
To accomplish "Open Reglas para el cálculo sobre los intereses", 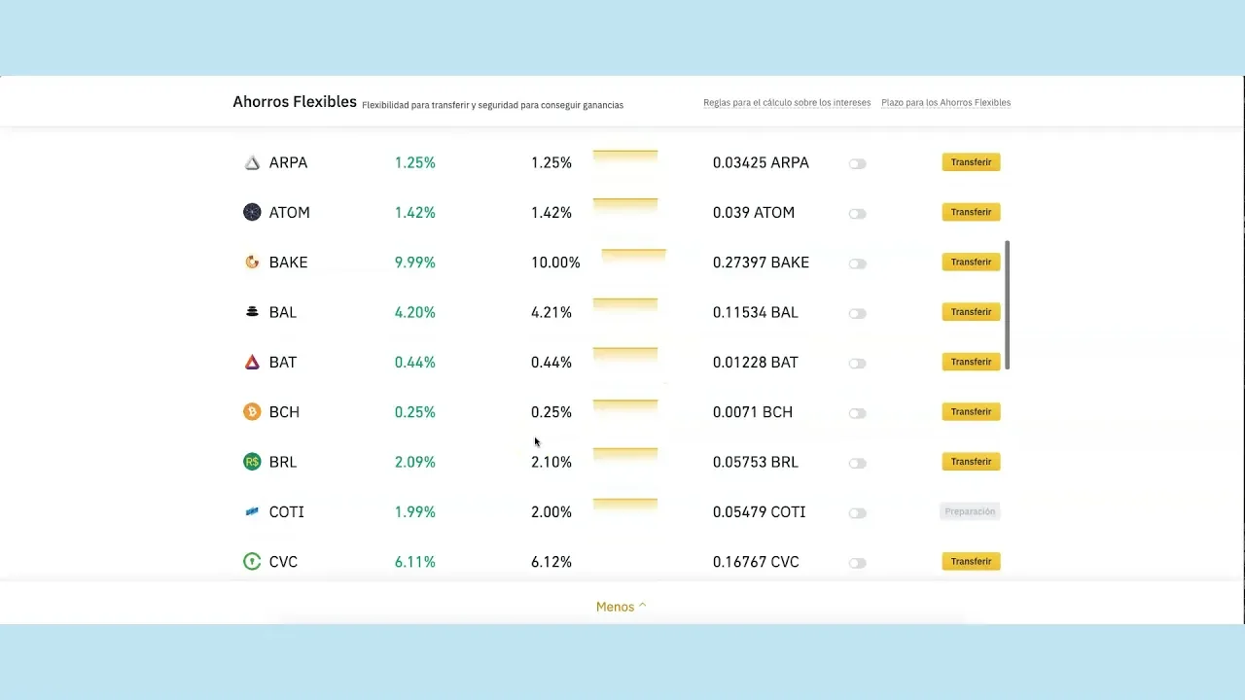I will [787, 103].
